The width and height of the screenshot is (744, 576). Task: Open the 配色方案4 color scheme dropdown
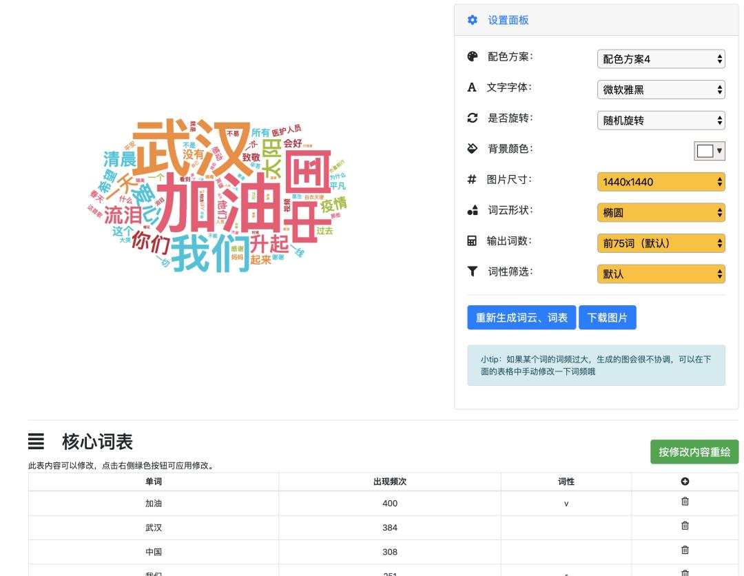[x=661, y=59]
